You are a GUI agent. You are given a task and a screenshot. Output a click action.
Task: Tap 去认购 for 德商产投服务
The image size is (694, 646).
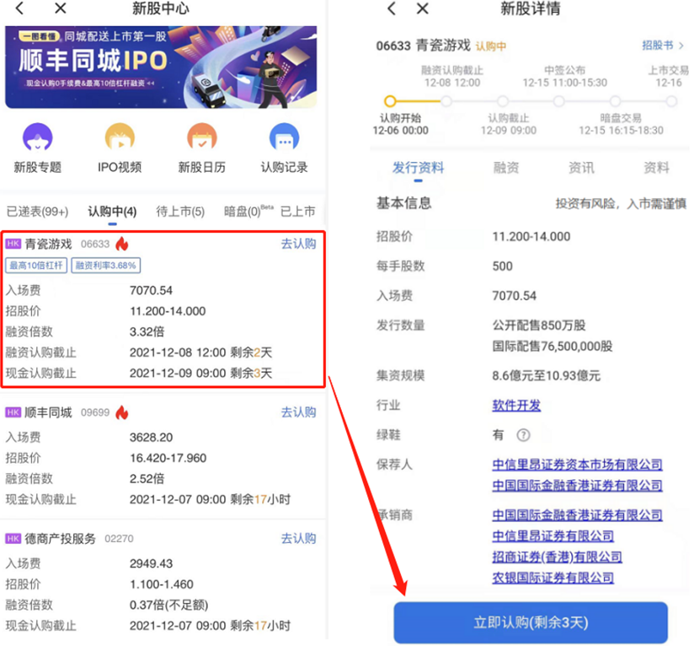pyautogui.click(x=299, y=539)
